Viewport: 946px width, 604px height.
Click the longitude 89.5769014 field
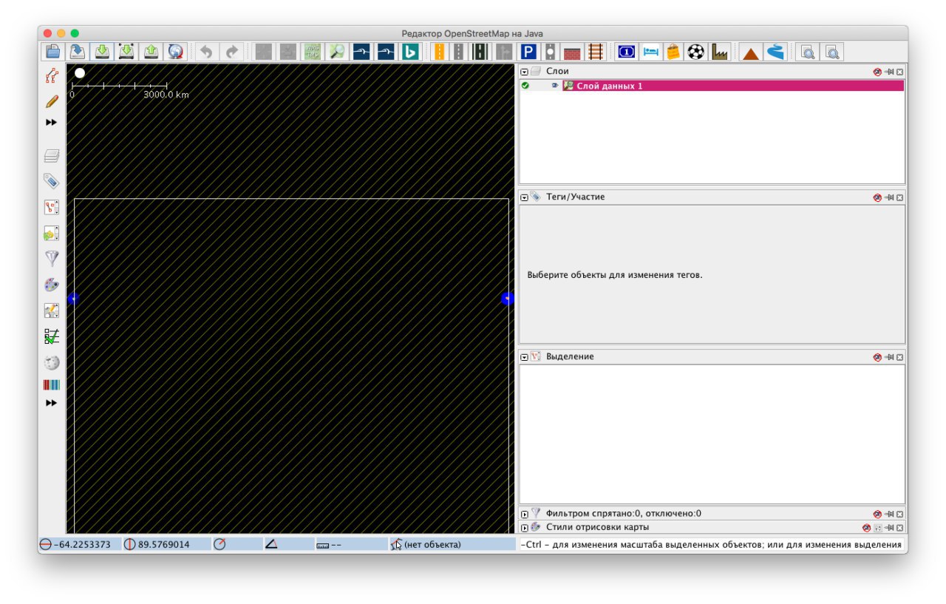[x=166, y=544]
